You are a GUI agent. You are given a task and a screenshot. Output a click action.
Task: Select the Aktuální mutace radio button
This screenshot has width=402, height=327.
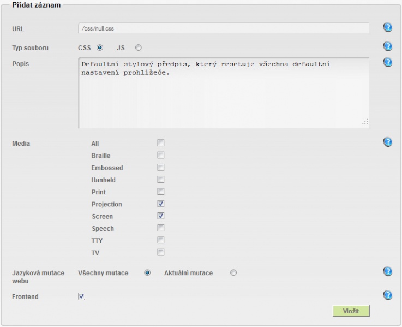pos(233,272)
